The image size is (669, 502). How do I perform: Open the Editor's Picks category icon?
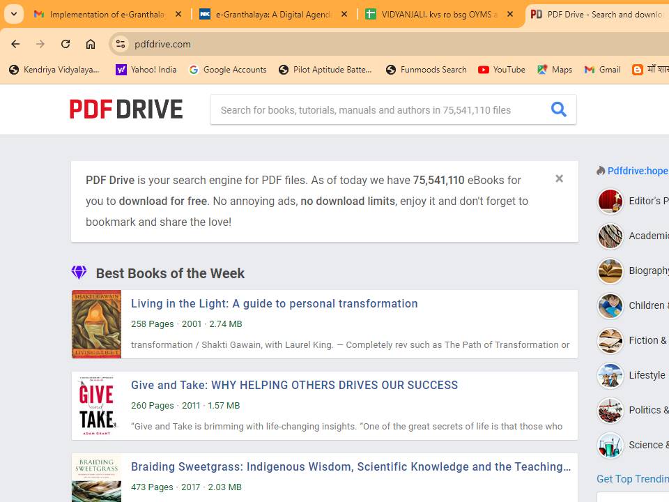610,201
